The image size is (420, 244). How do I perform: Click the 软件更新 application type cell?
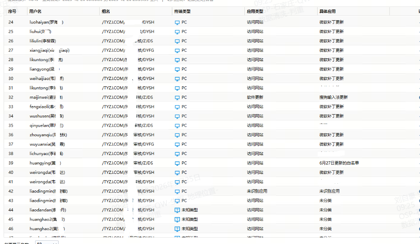(255, 97)
